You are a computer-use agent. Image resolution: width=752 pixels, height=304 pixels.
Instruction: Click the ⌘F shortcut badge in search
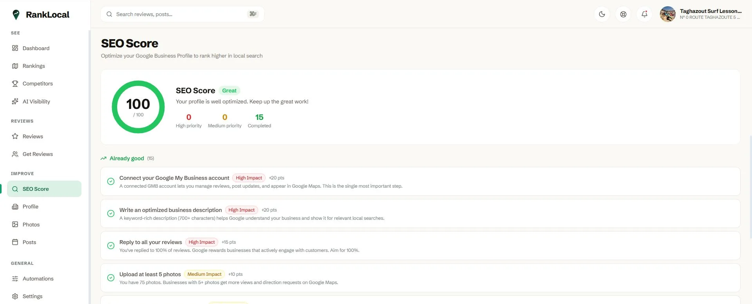point(253,14)
